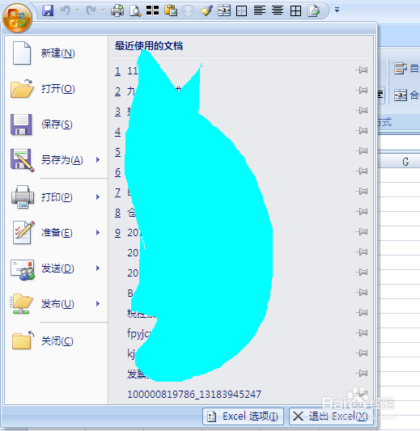The width and height of the screenshot is (420, 431).
Task: Expand the 发送(D) submenu arrow
Action: [x=98, y=268]
